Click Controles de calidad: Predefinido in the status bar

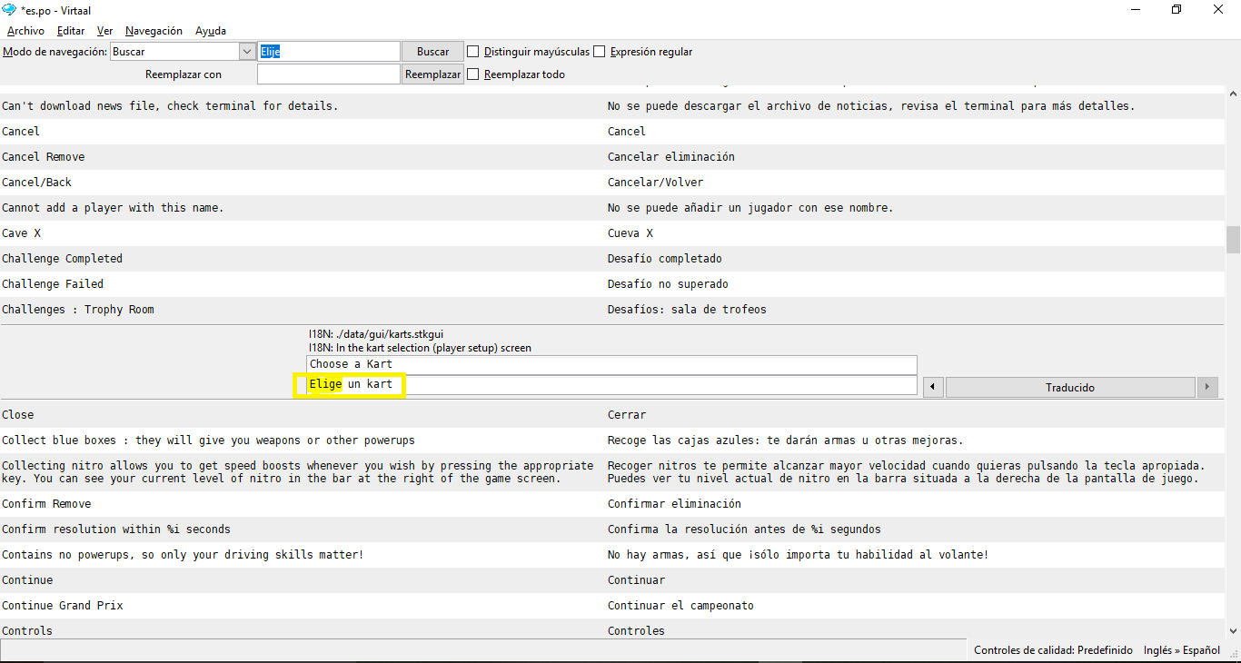[1053, 650]
